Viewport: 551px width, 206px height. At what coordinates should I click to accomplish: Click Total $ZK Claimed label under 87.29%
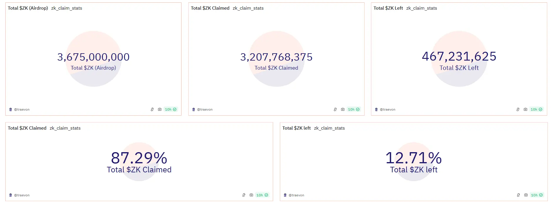139,170
